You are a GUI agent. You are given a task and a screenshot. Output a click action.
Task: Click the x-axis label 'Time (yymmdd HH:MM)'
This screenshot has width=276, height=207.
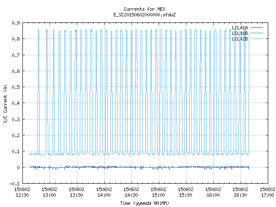144,203
